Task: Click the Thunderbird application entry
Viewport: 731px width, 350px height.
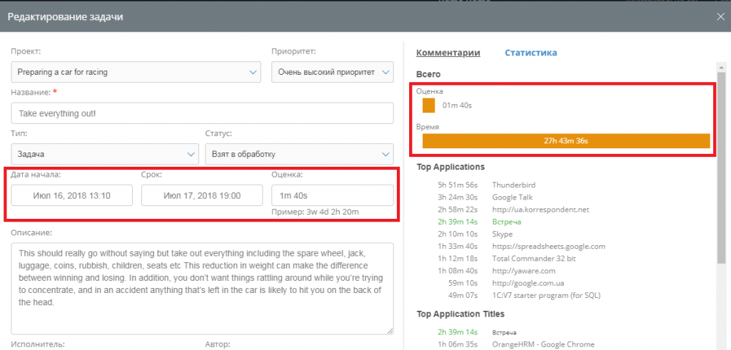Action: pyautogui.click(x=513, y=185)
